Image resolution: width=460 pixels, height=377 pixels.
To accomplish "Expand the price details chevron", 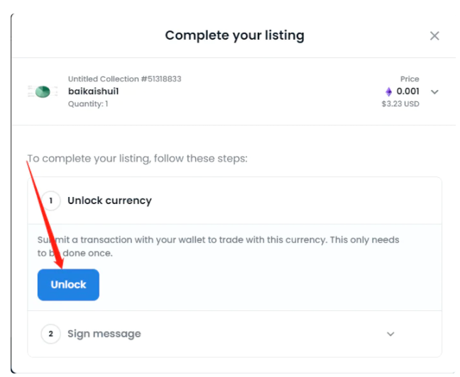I will pyautogui.click(x=434, y=92).
